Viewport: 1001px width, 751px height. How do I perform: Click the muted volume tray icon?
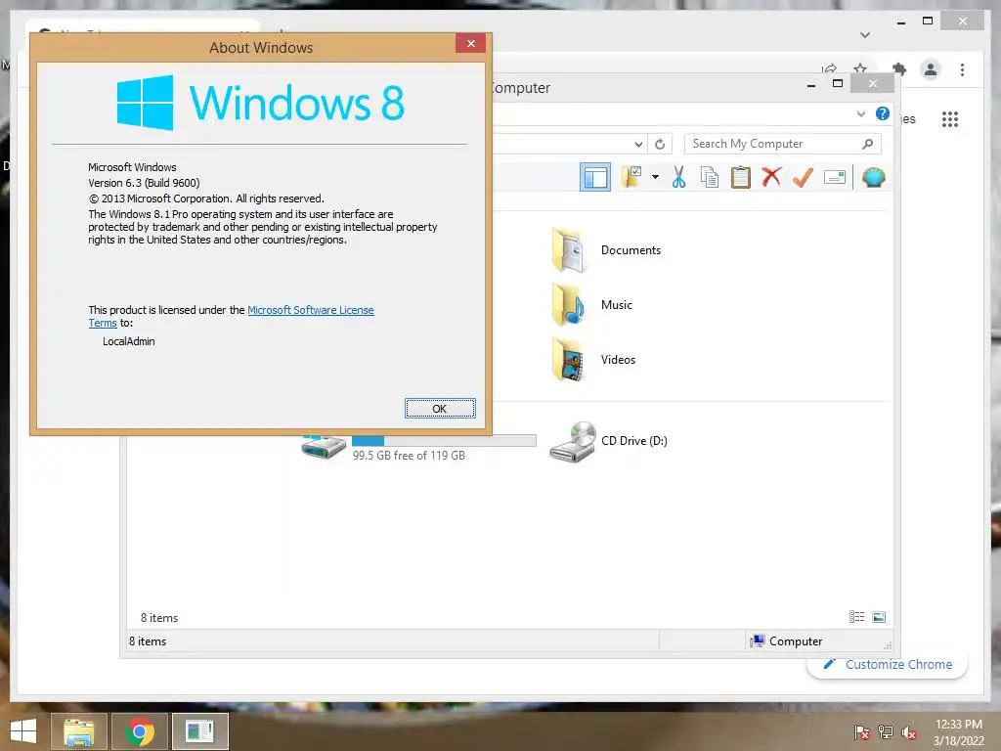point(909,732)
